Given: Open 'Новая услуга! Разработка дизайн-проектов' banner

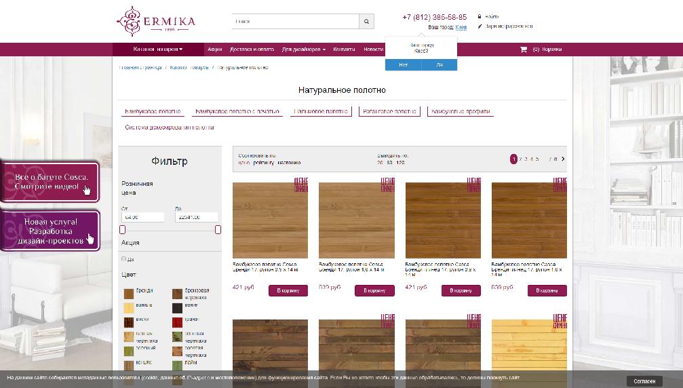Looking at the screenshot, I should coord(50,231).
